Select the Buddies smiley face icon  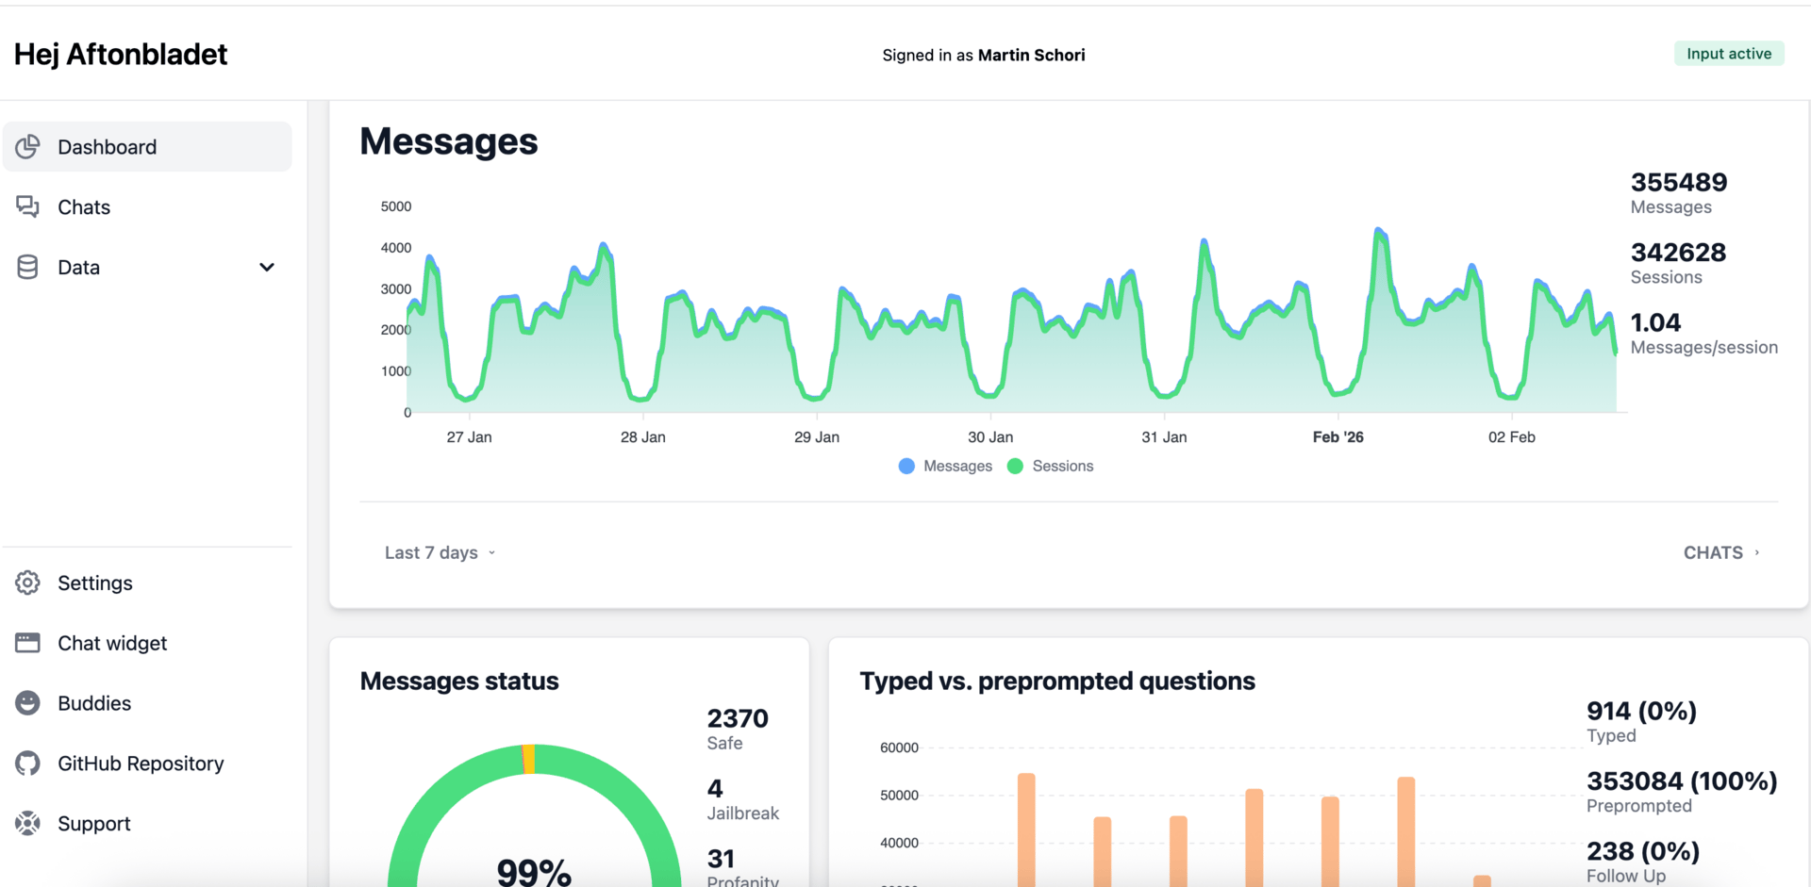click(x=28, y=702)
